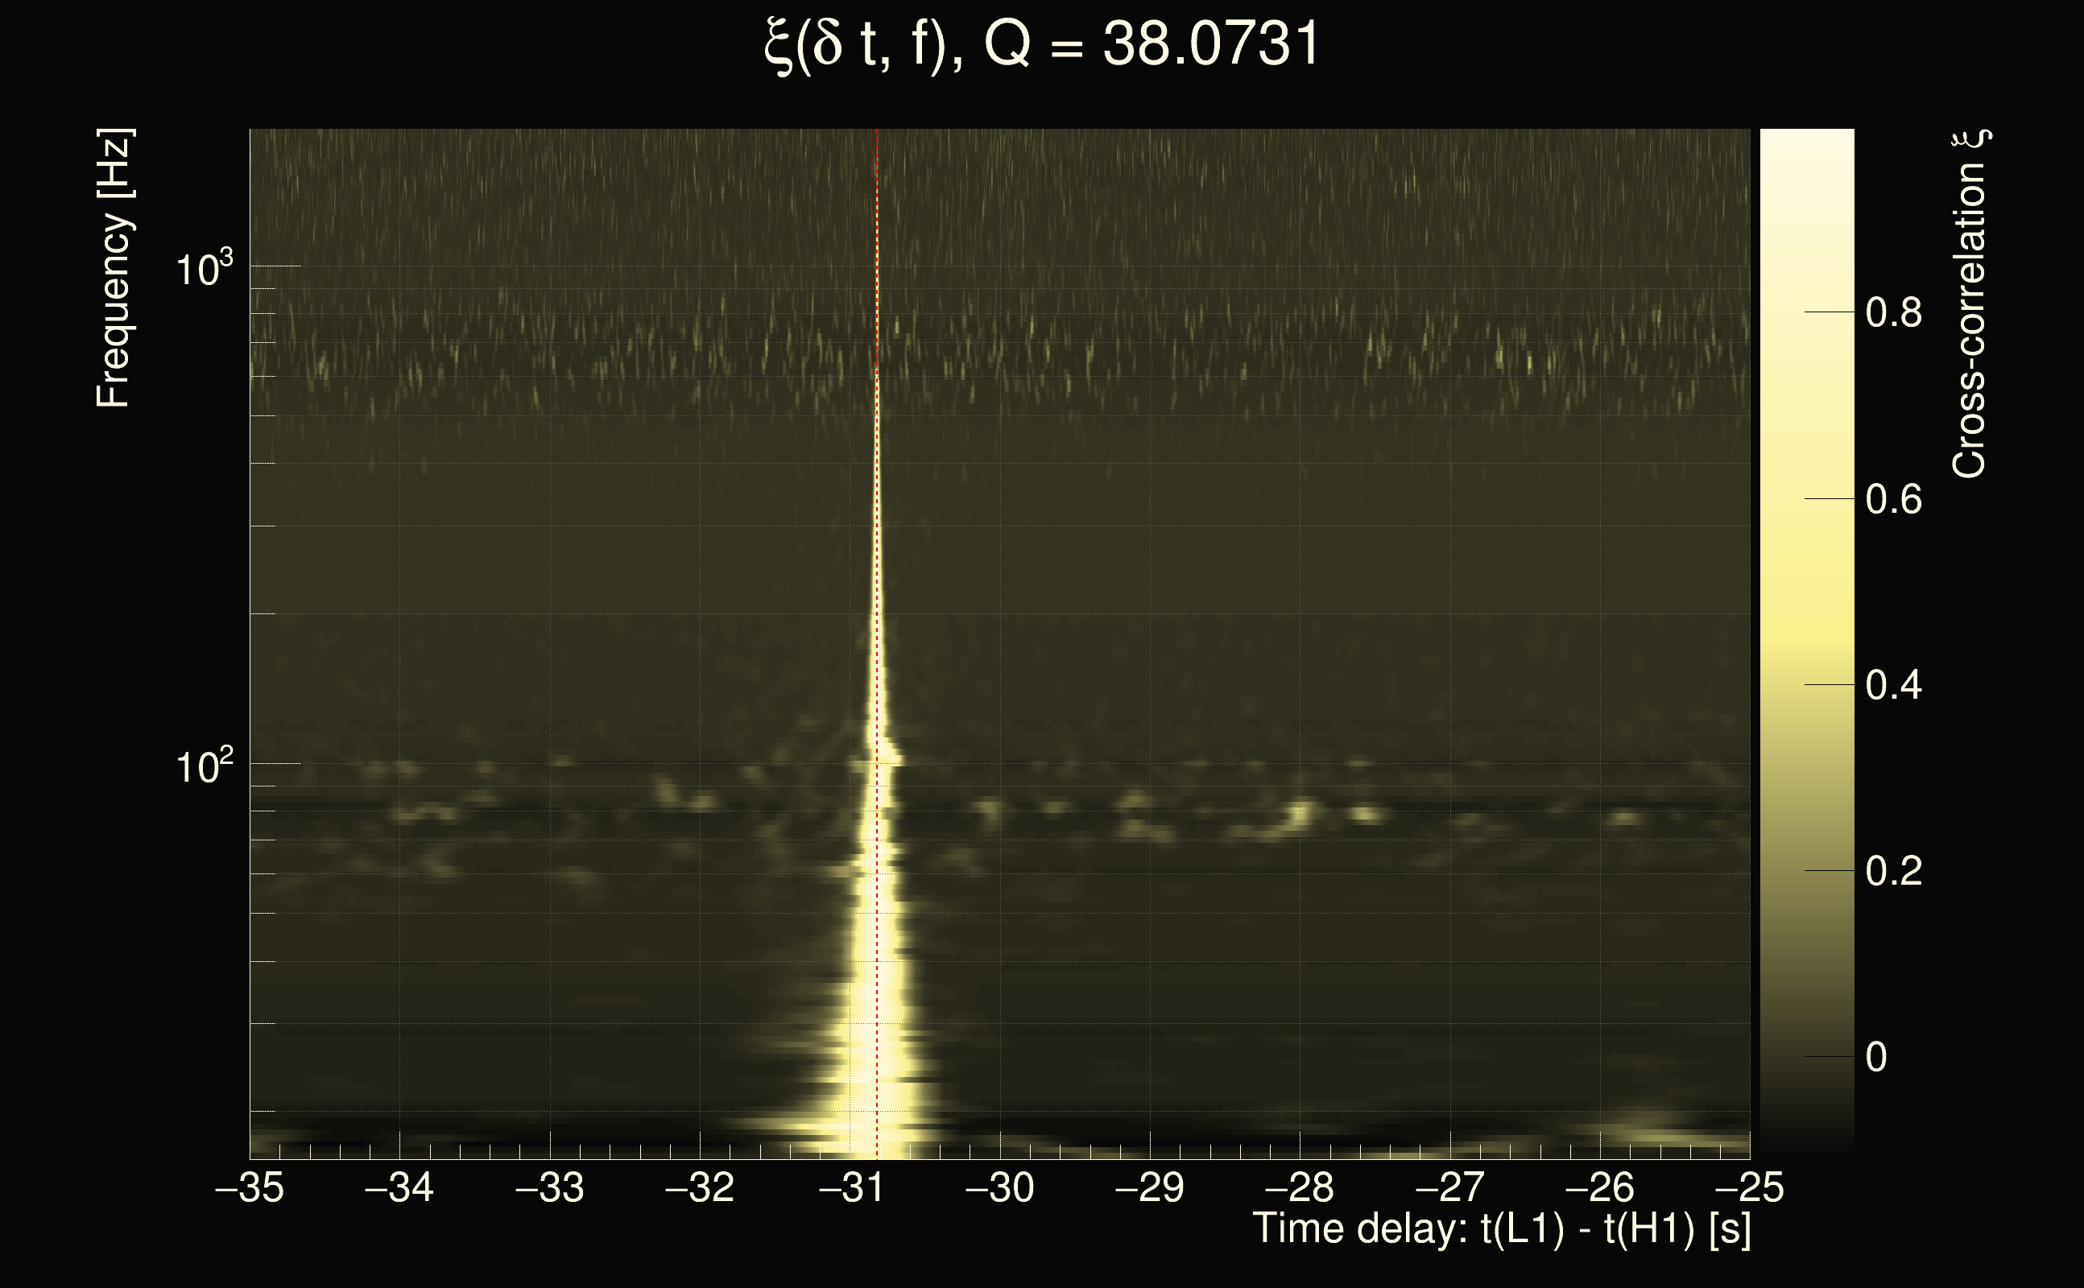Click the -25 time delay tick label
2084x1288 pixels.
point(1749,1187)
